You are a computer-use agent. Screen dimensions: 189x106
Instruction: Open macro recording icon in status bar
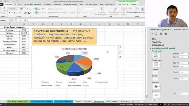click(x=5, y=104)
